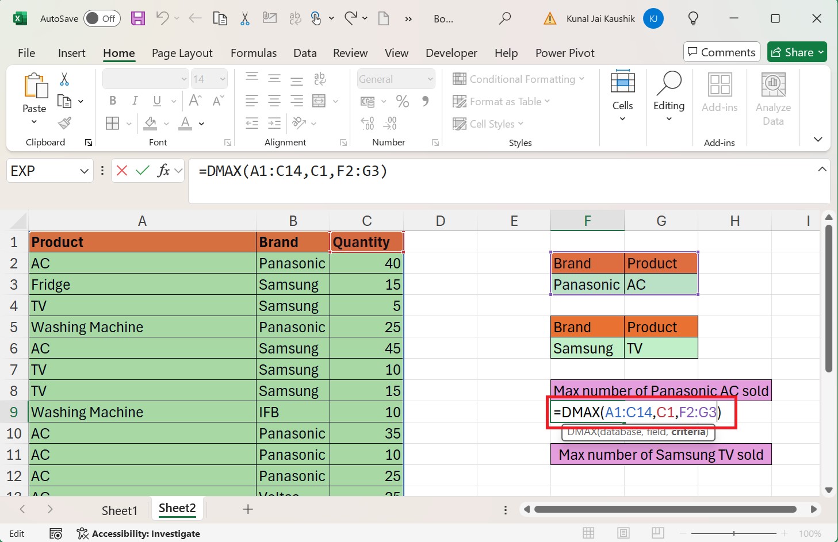Viewport: 838px width, 542px height.
Task: Expand the Name Box dropdown
Action: click(x=84, y=171)
